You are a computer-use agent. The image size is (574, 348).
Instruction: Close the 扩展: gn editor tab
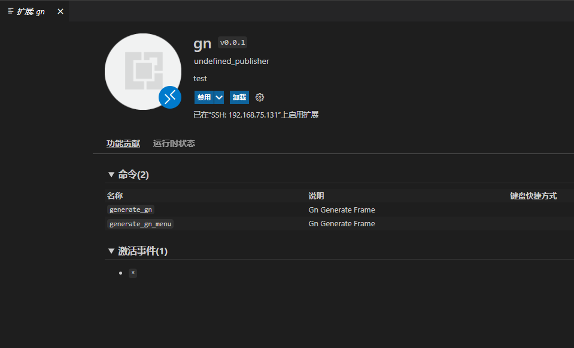coord(60,11)
